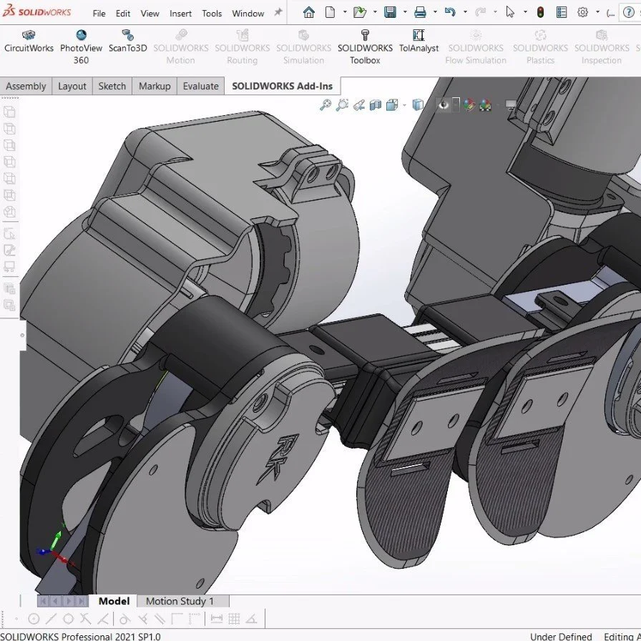Toggle the SOLIDWORKS Toolbox add-in
The height and width of the screenshot is (641, 641).
(x=365, y=47)
